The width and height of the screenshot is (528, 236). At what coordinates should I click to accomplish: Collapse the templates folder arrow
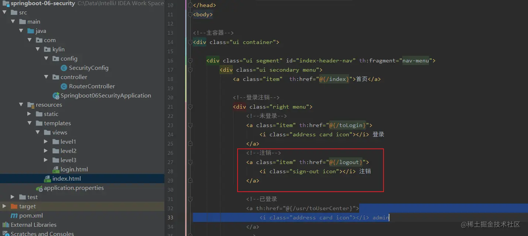pyautogui.click(x=30, y=123)
